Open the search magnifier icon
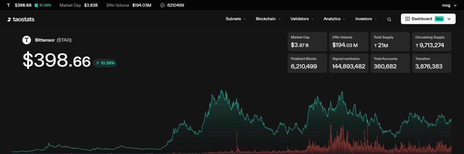The height and width of the screenshot is (154, 464). click(389, 19)
